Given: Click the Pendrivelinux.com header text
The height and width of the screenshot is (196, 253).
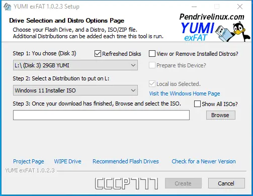Looking at the screenshot, I should [x=212, y=17].
